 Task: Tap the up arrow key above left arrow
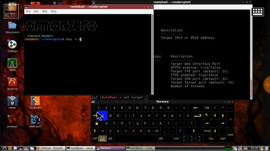[215, 116]
